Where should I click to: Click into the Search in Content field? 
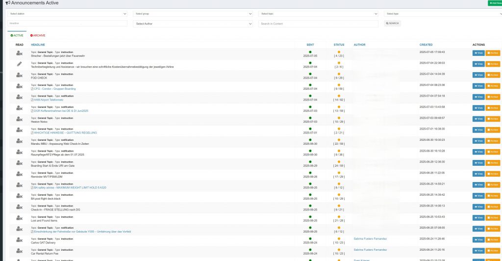(318, 24)
